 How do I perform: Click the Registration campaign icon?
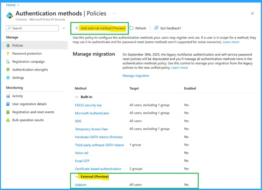8,61
